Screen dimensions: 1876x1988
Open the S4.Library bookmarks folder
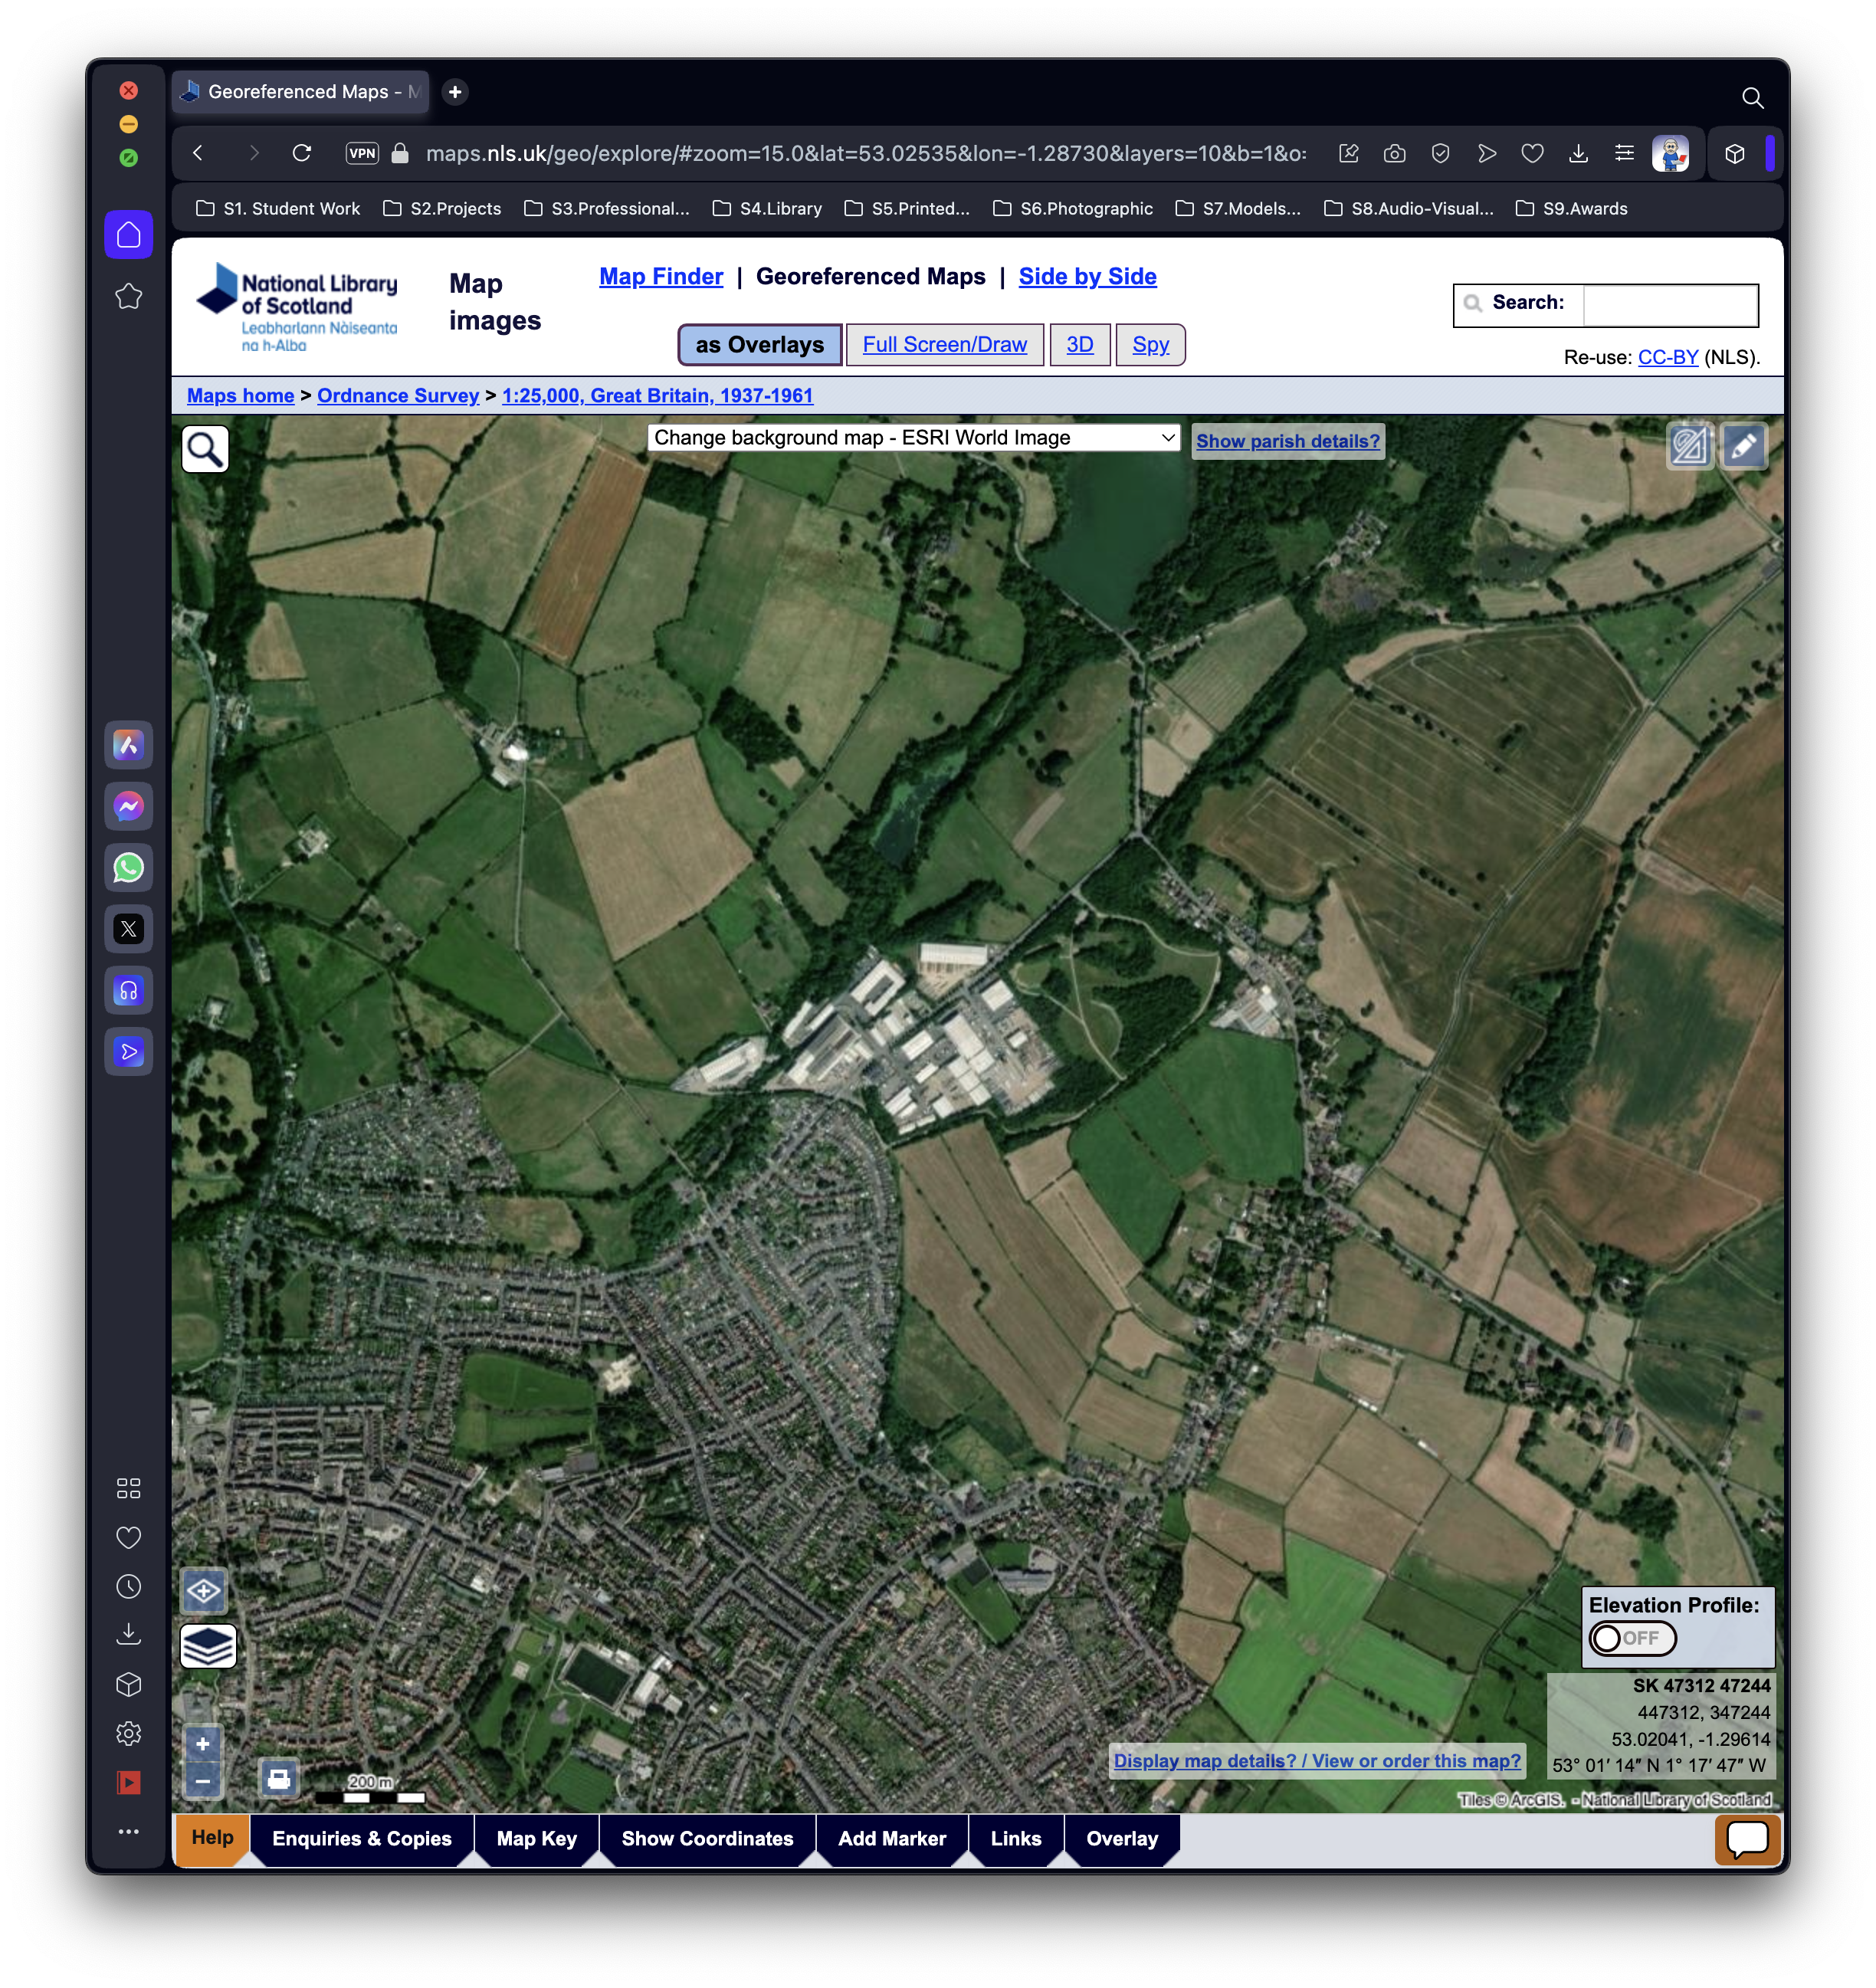click(767, 208)
